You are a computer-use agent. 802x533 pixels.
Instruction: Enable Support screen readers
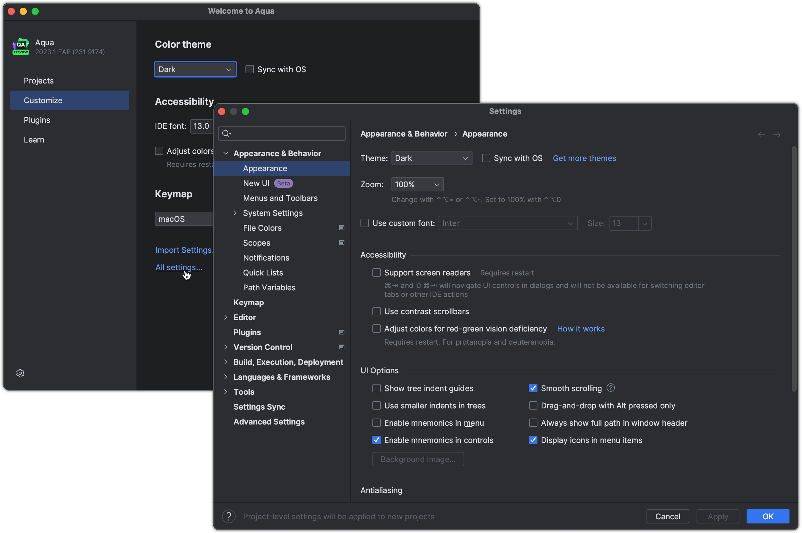click(376, 273)
